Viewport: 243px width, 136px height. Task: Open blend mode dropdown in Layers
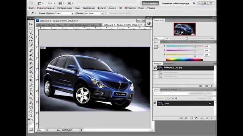(171, 94)
